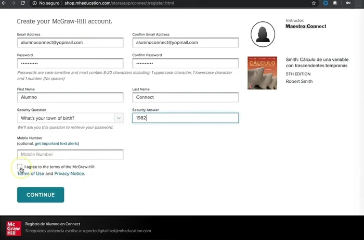Click the McGraw Hill logo in the footer
364x240 pixels.
[x=14, y=228]
